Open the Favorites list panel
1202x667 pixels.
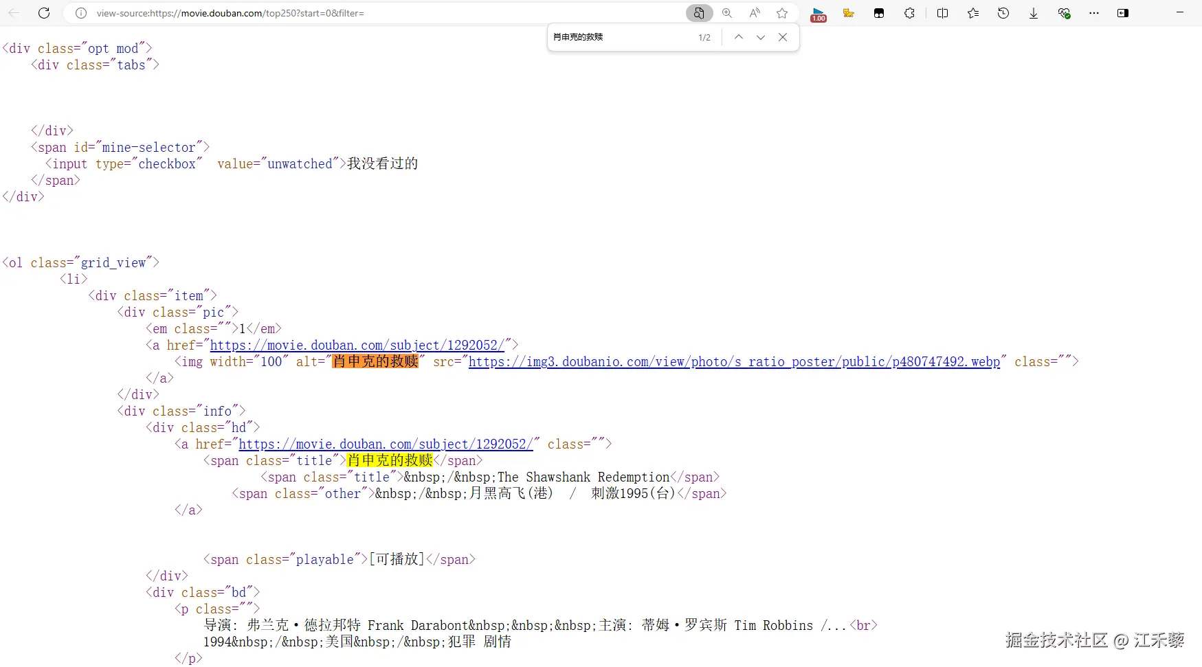(973, 13)
